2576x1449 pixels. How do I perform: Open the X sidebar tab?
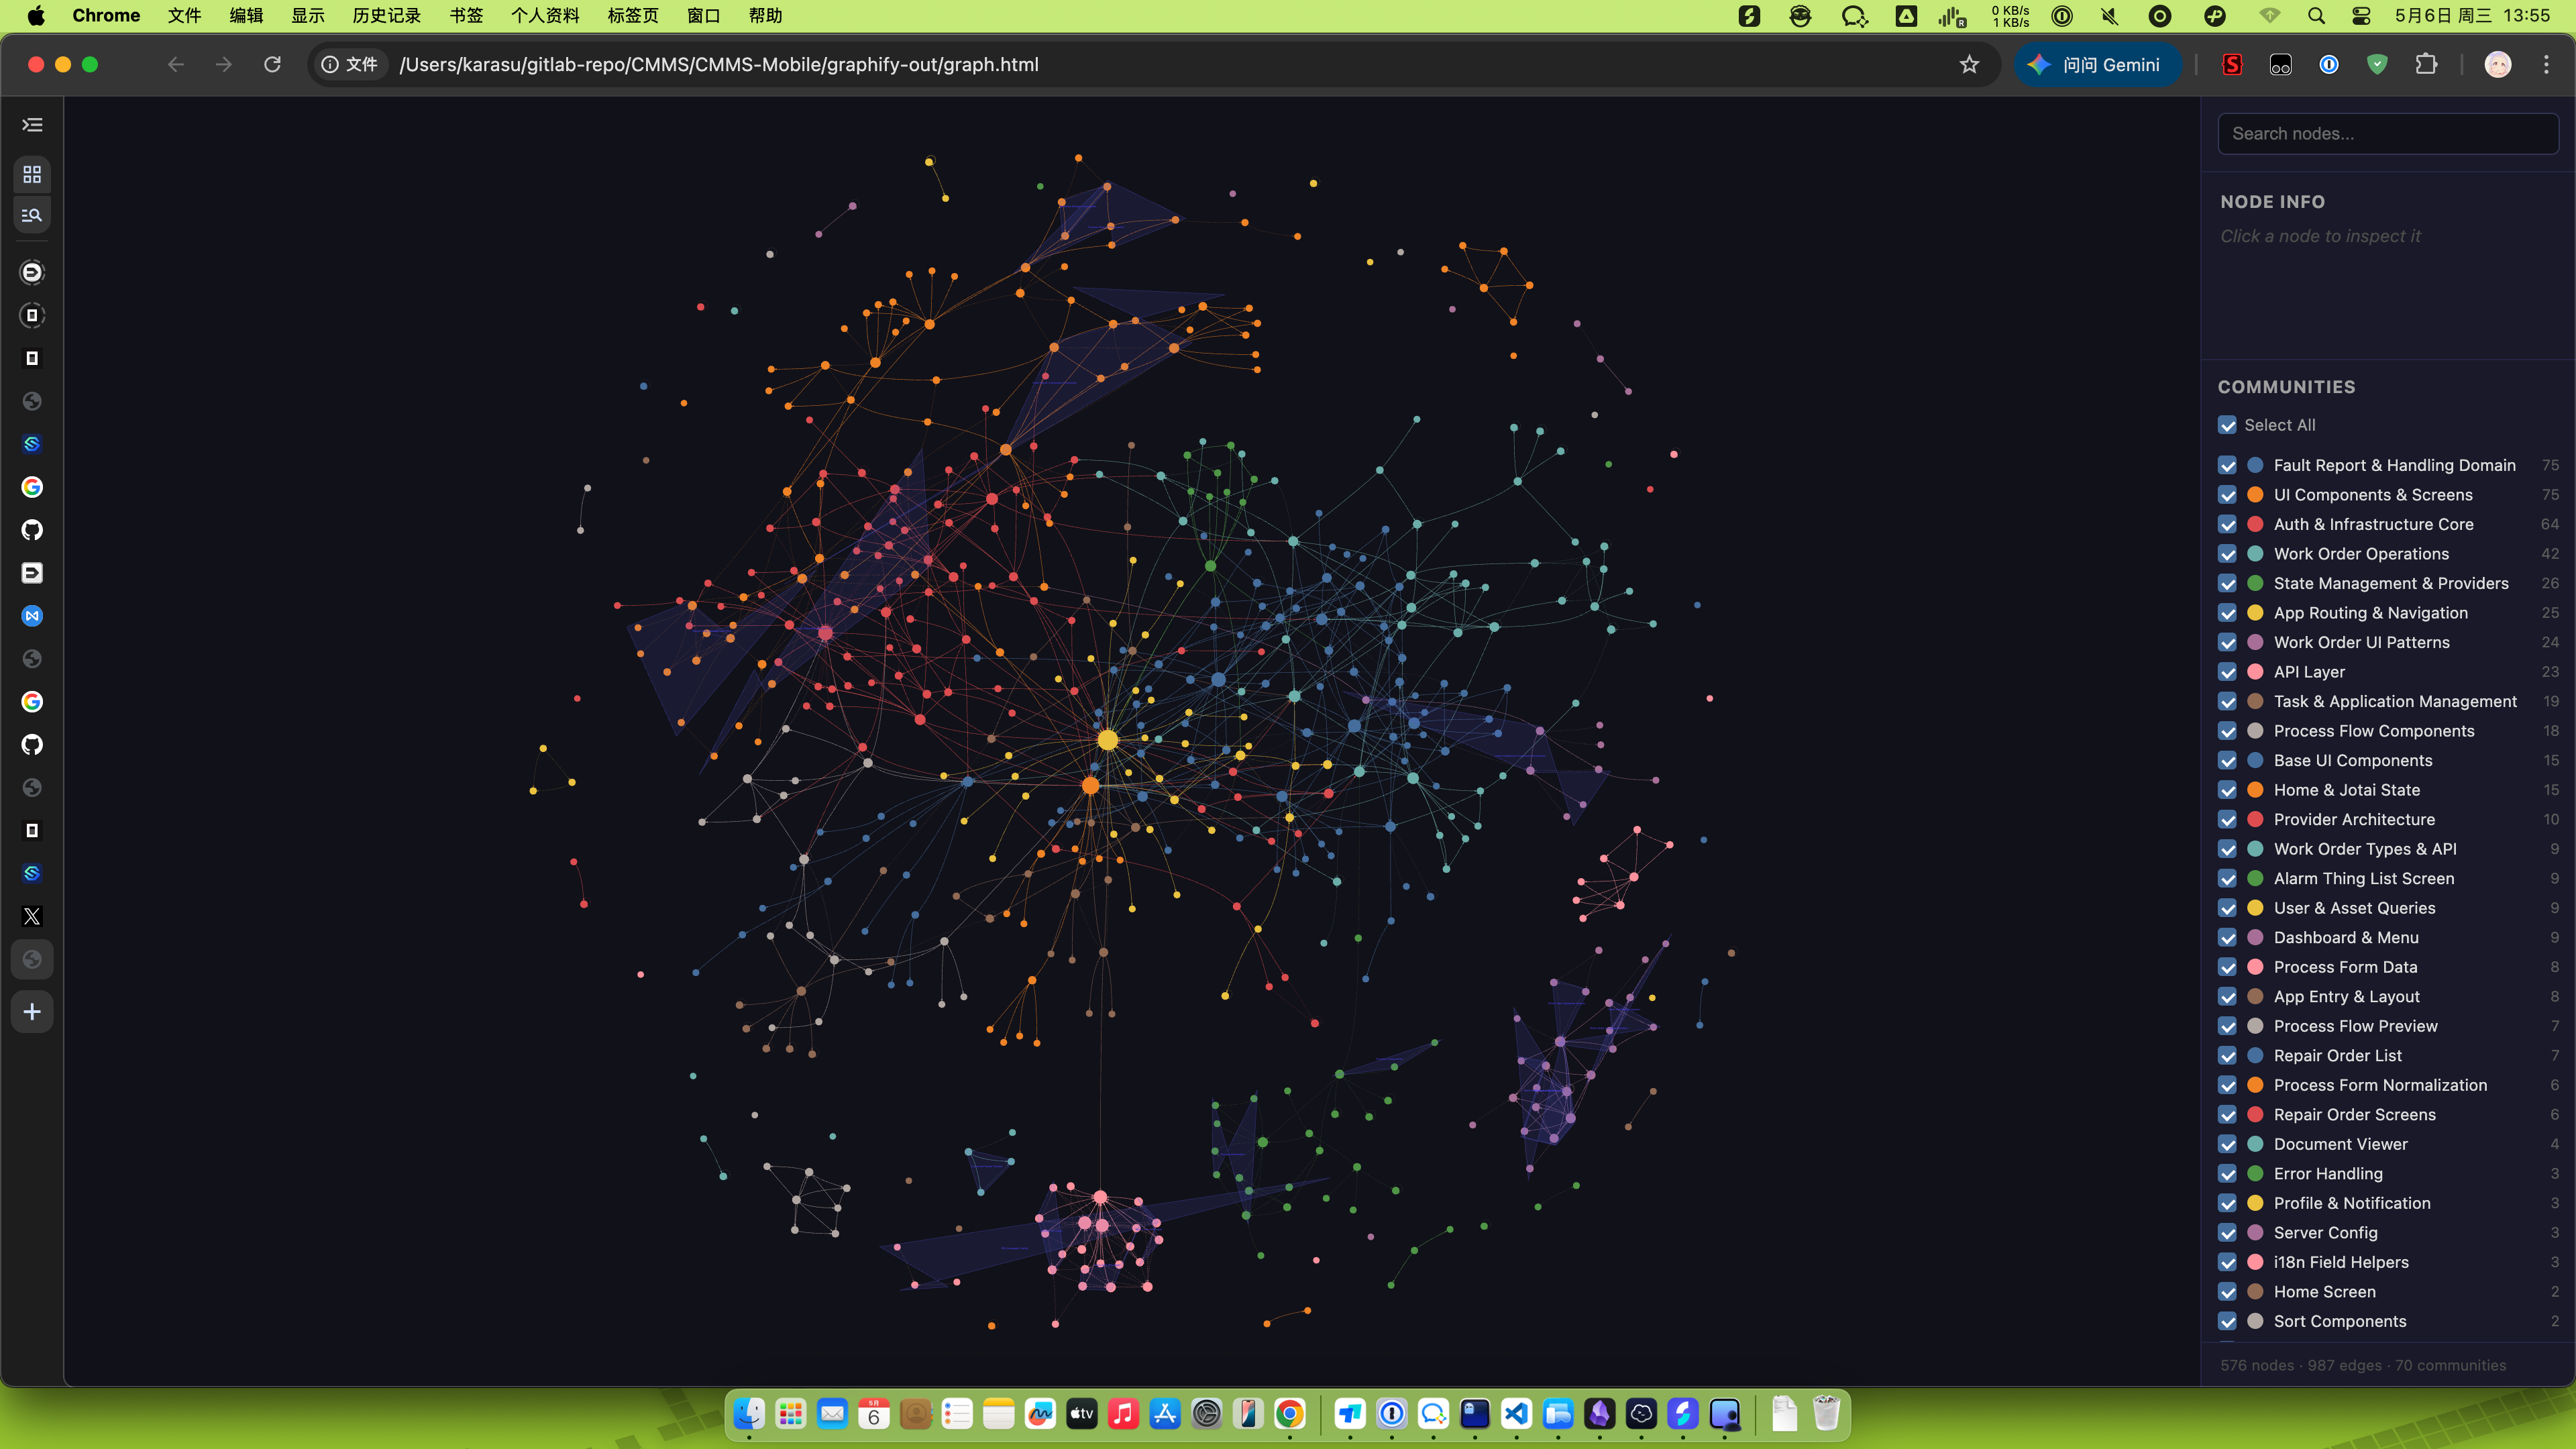pyautogui.click(x=32, y=916)
